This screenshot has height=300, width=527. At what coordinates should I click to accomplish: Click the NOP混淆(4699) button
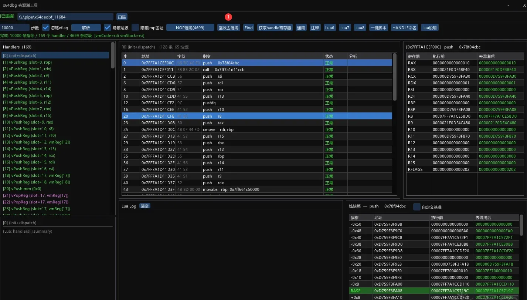(190, 28)
